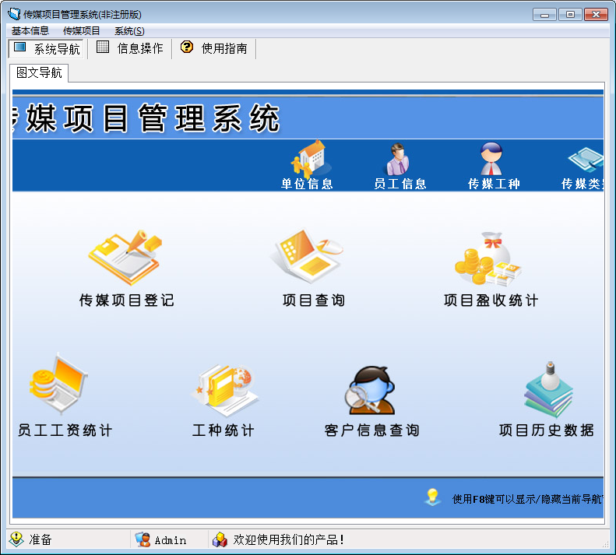The width and height of the screenshot is (616, 555).
Task: Open the 基本信息 menu
Action: (x=30, y=30)
